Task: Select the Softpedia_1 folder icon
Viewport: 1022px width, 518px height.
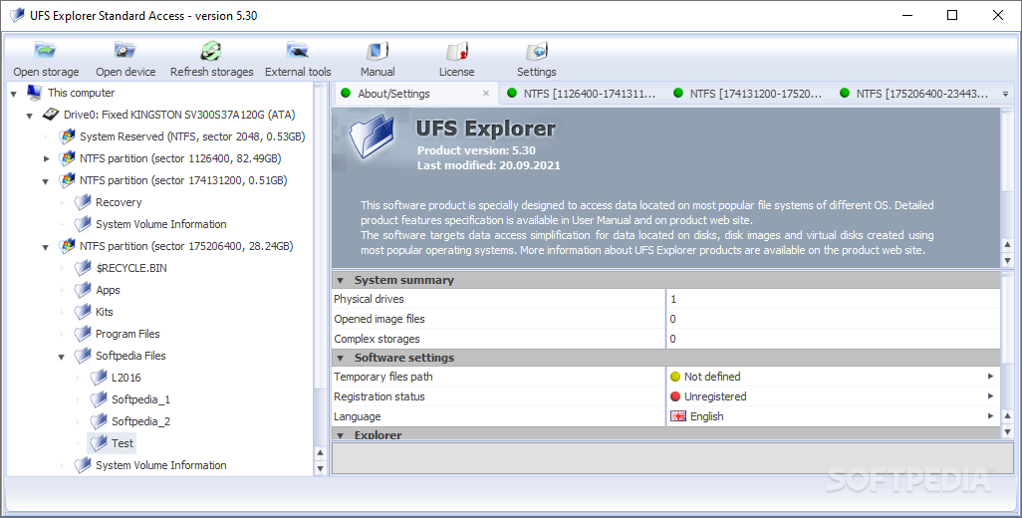Action: tap(99, 399)
